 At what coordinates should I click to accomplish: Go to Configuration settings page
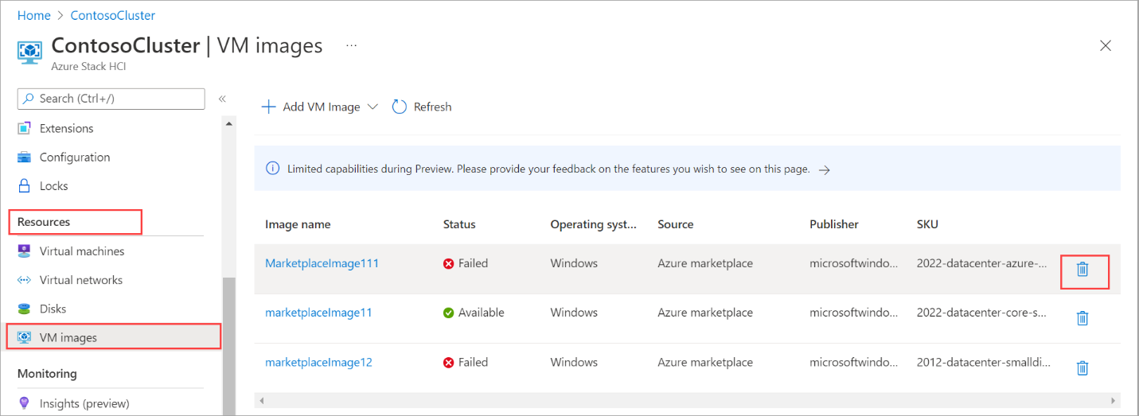pos(75,157)
